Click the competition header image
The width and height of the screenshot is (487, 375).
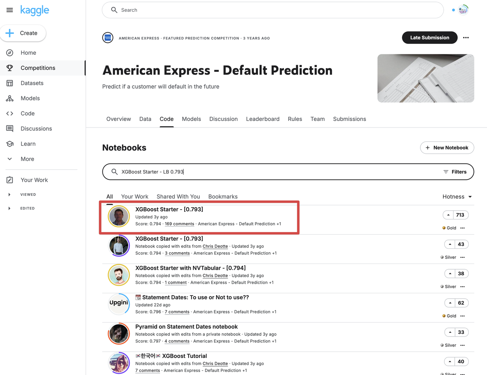coord(426,78)
